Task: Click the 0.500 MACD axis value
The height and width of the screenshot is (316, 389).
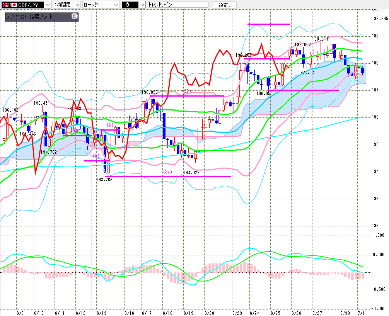Action: pyautogui.click(x=379, y=255)
